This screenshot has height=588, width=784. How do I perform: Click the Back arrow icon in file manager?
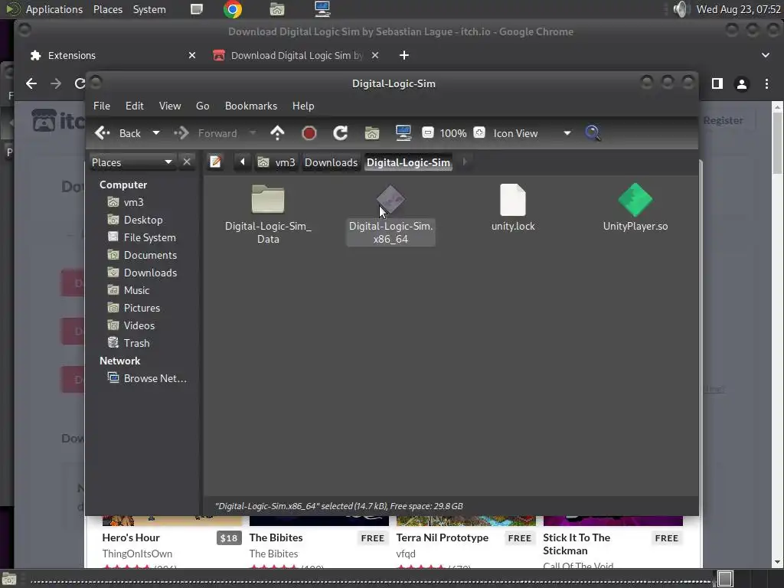(x=103, y=133)
